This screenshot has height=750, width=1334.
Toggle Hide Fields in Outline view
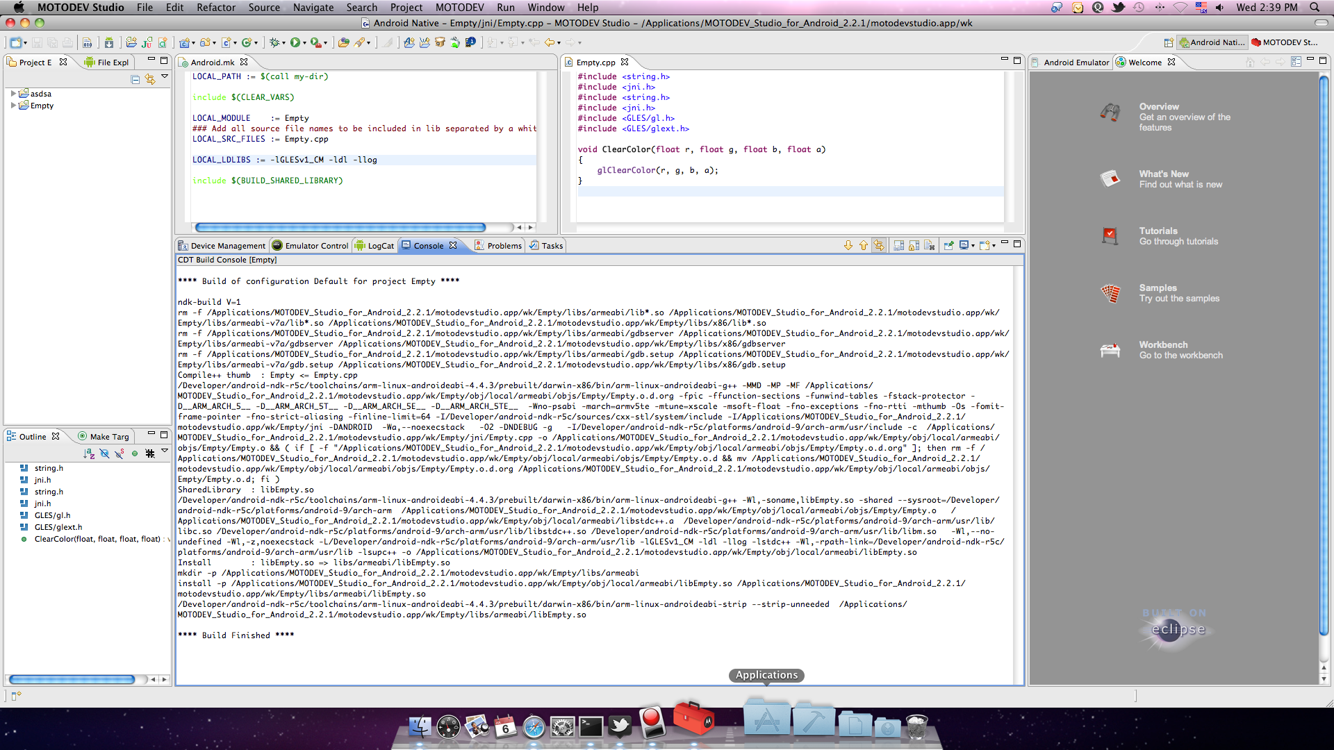(104, 453)
